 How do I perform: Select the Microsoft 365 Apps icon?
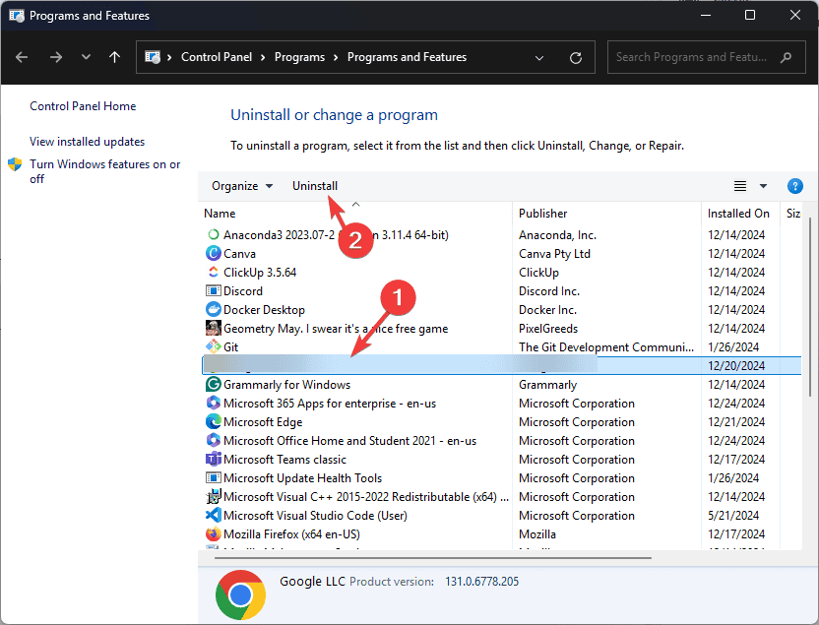coord(213,403)
